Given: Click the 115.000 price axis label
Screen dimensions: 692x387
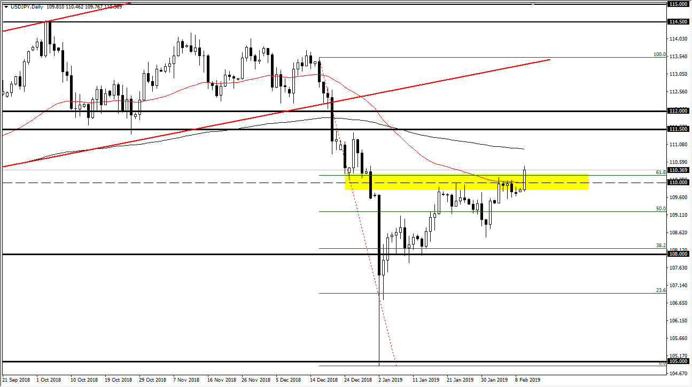Looking at the screenshot, I should coord(678,4).
